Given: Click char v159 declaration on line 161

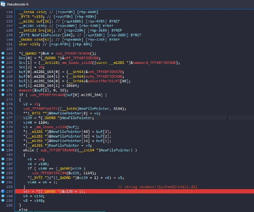Looking at the screenshot, I should [x=29, y=44].
